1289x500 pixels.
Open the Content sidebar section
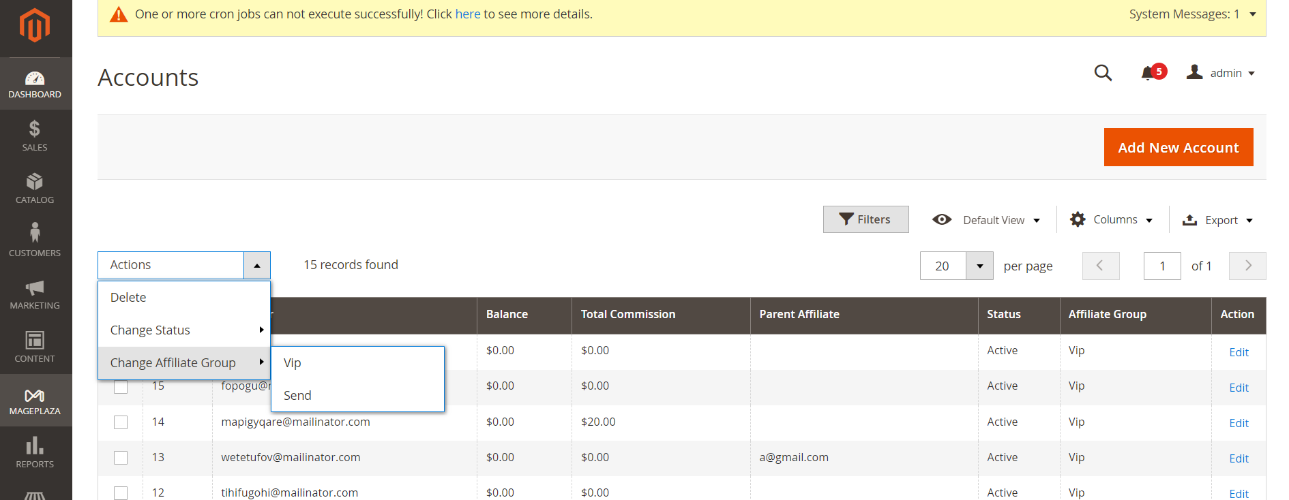click(x=35, y=347)
